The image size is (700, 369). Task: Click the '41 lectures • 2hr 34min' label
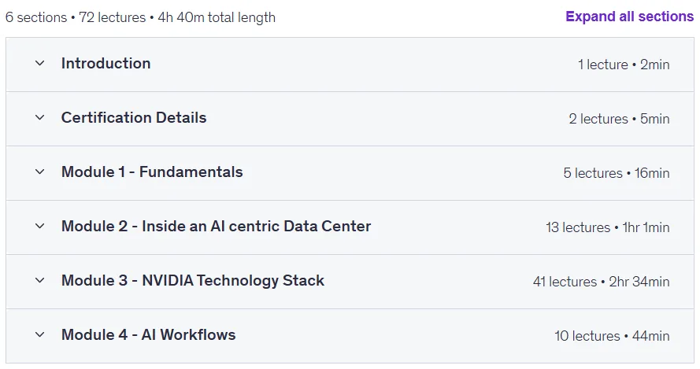point(602,282)
